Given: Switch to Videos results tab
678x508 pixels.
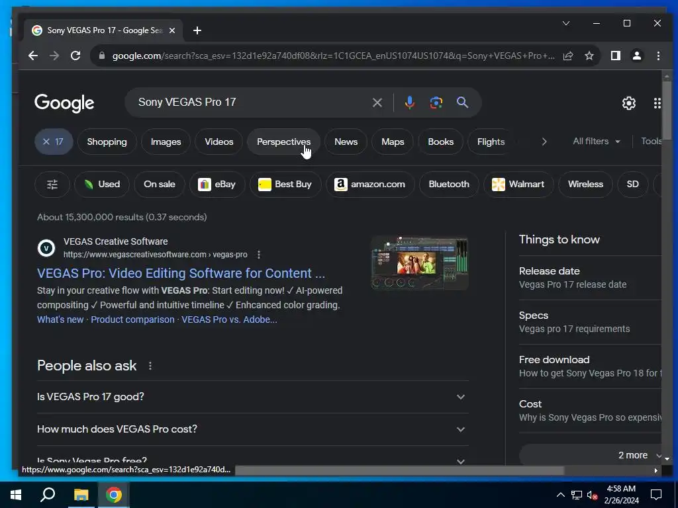Looking at the screenshot, I should (218, 142).
